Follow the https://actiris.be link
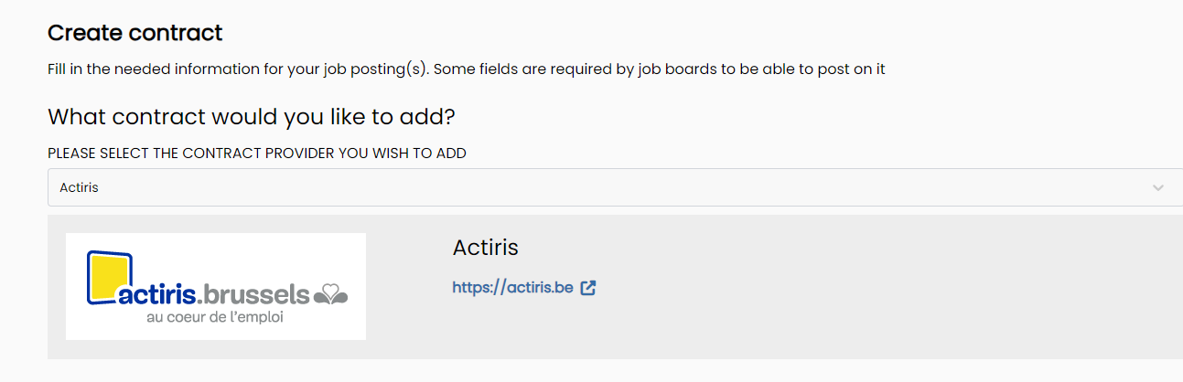 512,288
